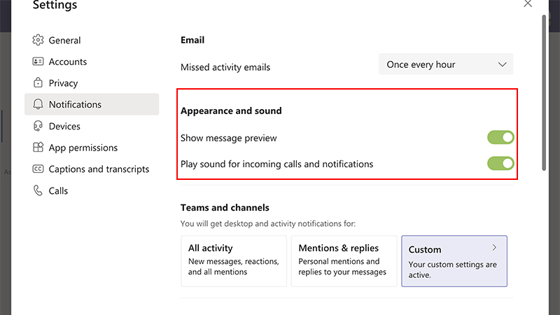
Task: Click the General gear icon
Action: click(x=38, y=41)
